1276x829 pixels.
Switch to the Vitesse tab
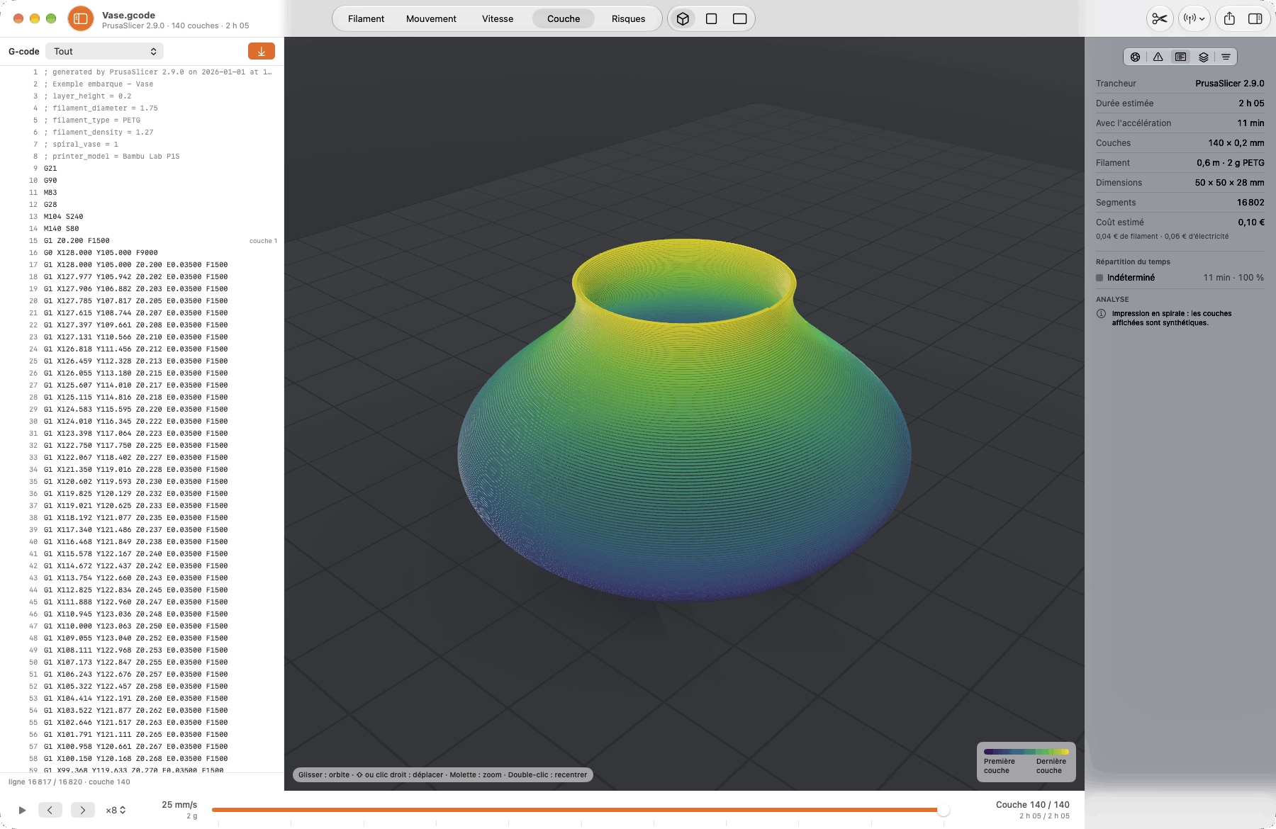pos(498,19)
